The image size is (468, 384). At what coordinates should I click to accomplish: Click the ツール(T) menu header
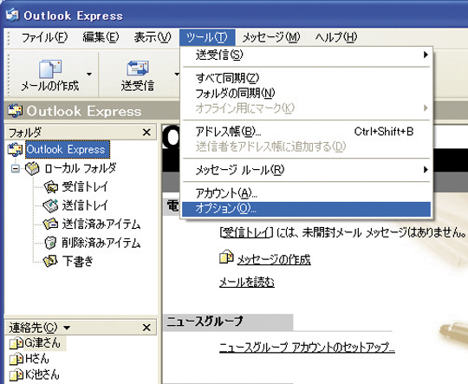[x=207, y=37]
